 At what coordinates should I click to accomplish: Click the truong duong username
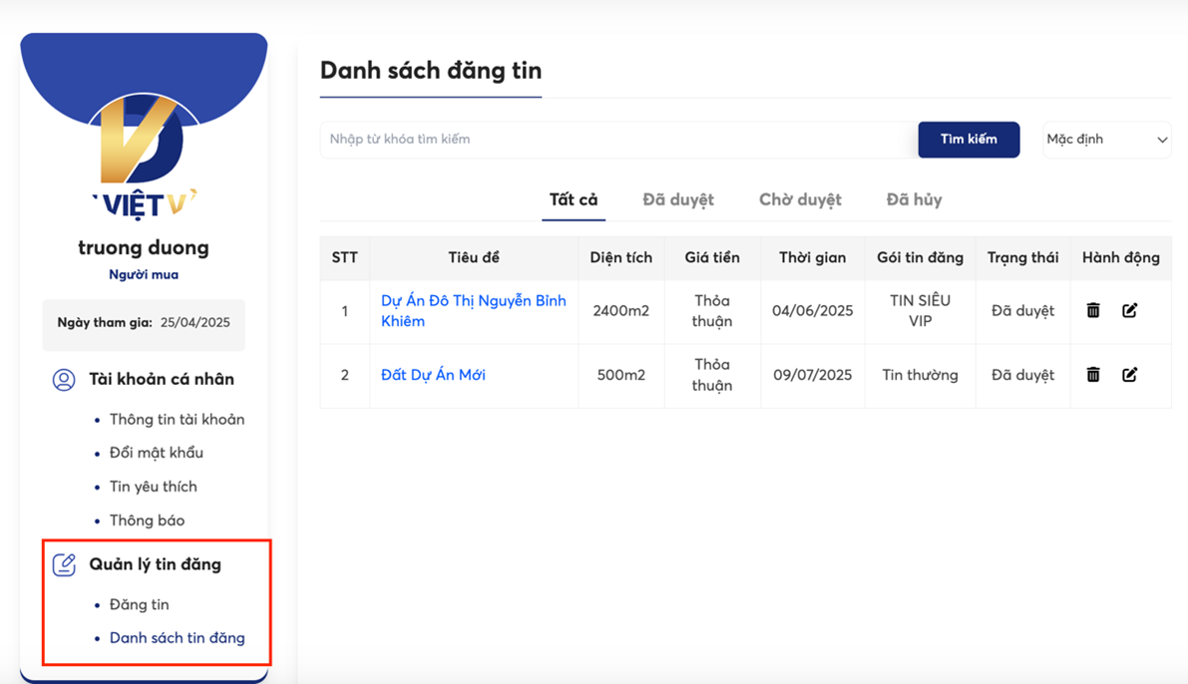tap(144, 247)
